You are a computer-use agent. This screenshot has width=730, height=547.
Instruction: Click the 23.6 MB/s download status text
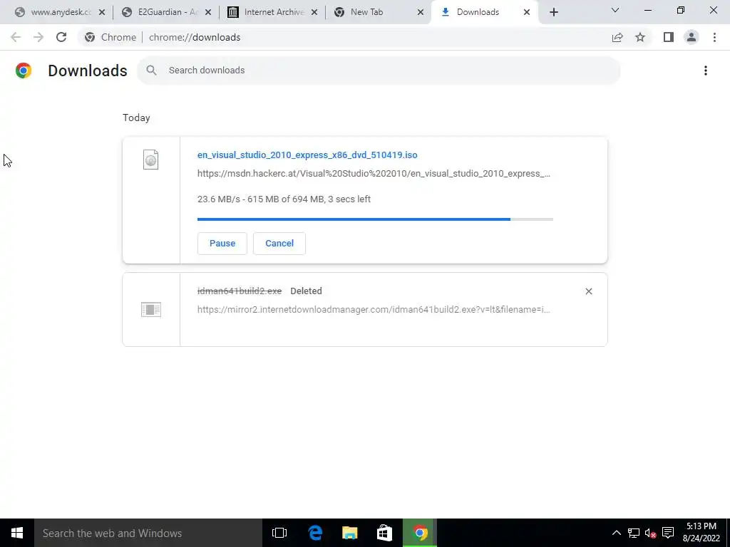coord(284,199)
